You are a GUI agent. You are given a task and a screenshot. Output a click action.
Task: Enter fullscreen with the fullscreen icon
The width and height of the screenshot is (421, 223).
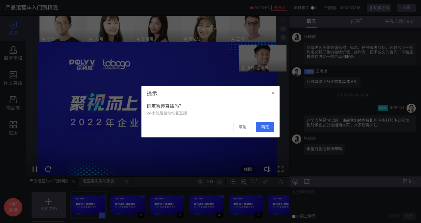(281, 169)
